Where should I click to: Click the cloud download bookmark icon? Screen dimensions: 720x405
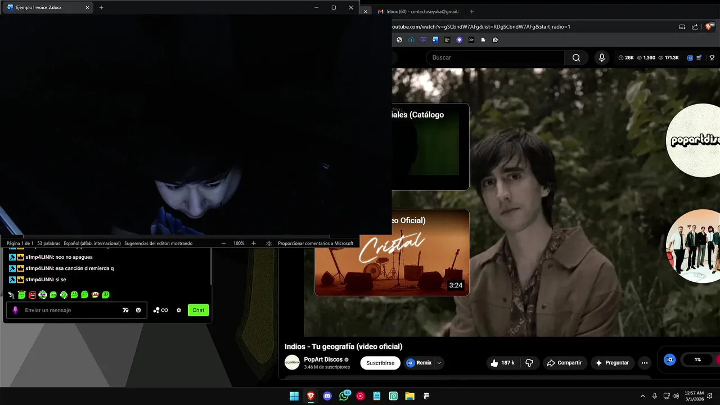(411, 40)
